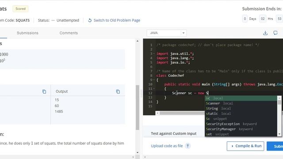Select 'String local' autocomplete suggestion
Image resolution: width=283 pixels, height=159 pixels.
point(241,109)
